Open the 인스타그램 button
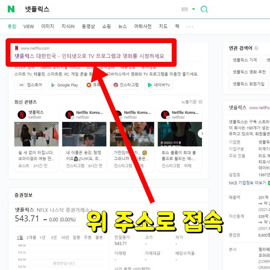270x270 pixels. [x=126, y=85]
